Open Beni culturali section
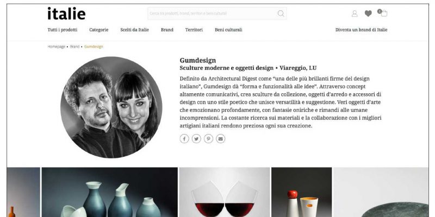The image size is (435, 217). 228,30
